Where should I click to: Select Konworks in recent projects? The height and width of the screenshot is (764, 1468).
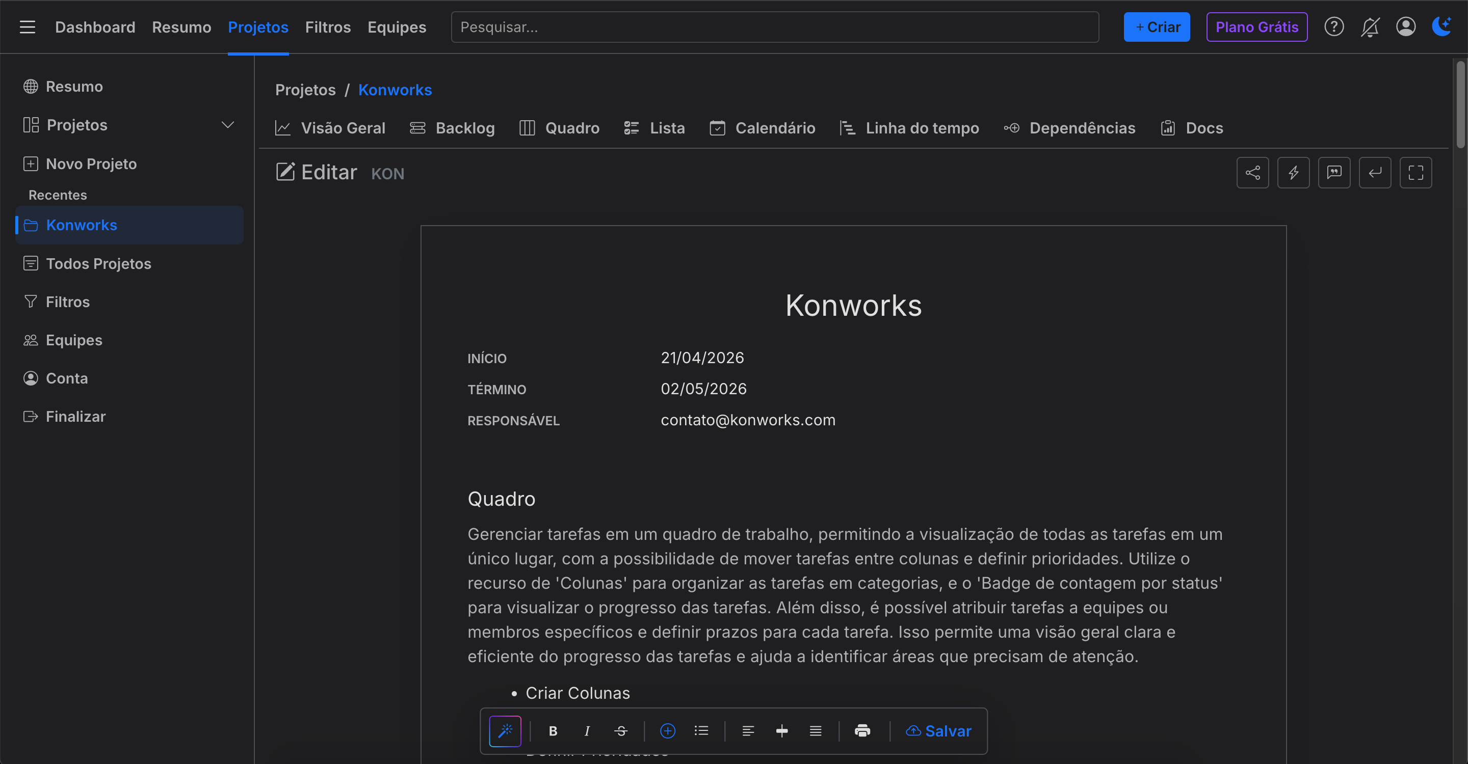point(130,225)
